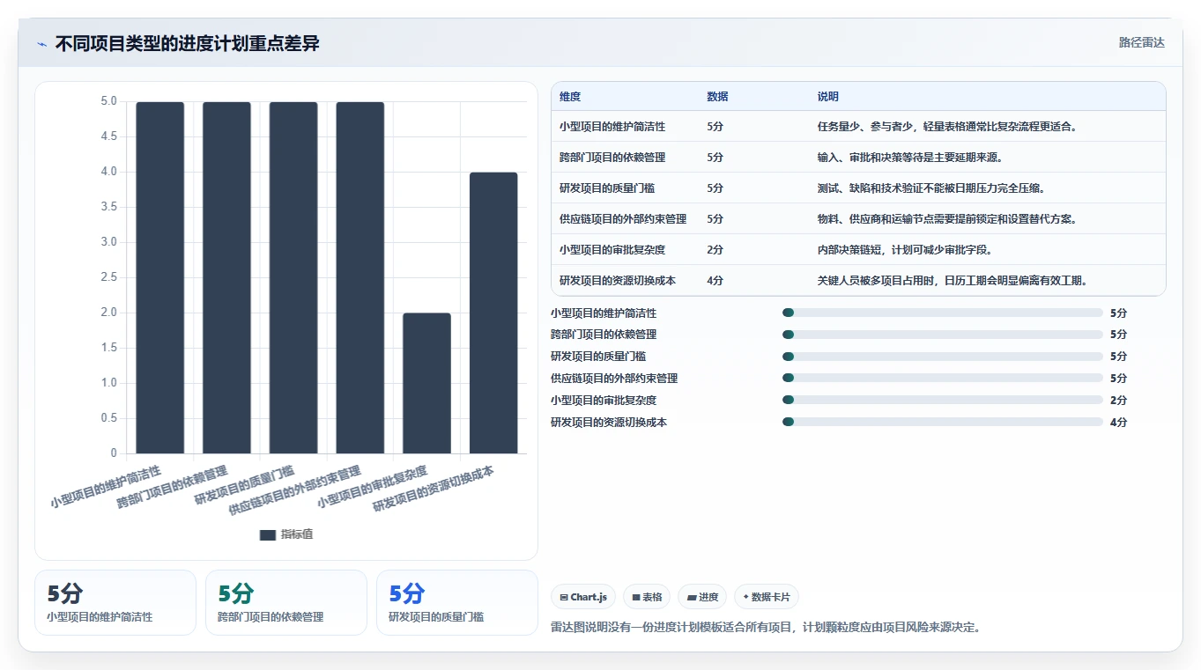Select the 数据卡片 tag chip
Screen dimensions: 1201x670
coord(767,597)
